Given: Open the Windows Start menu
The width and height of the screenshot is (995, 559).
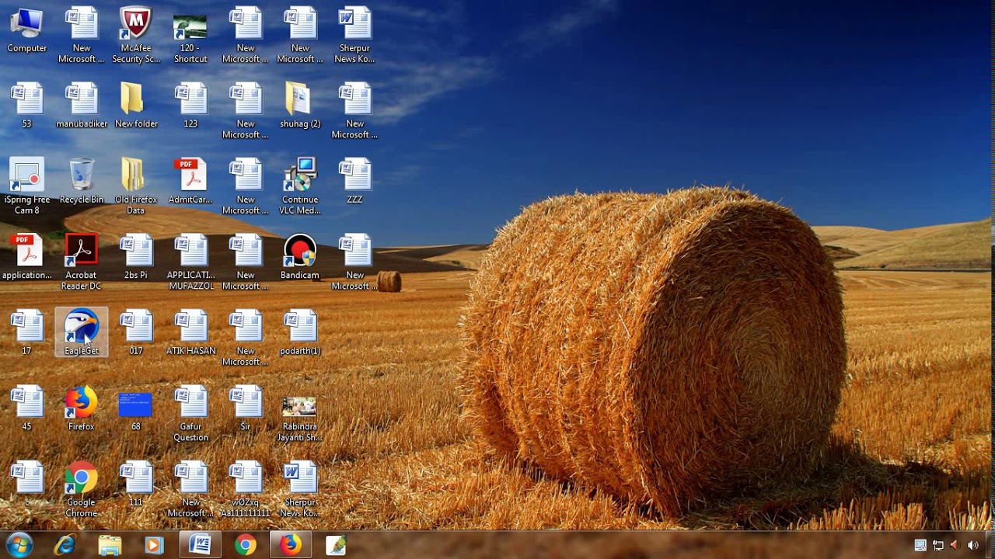Looking at the screenshot, I should 19,545.
